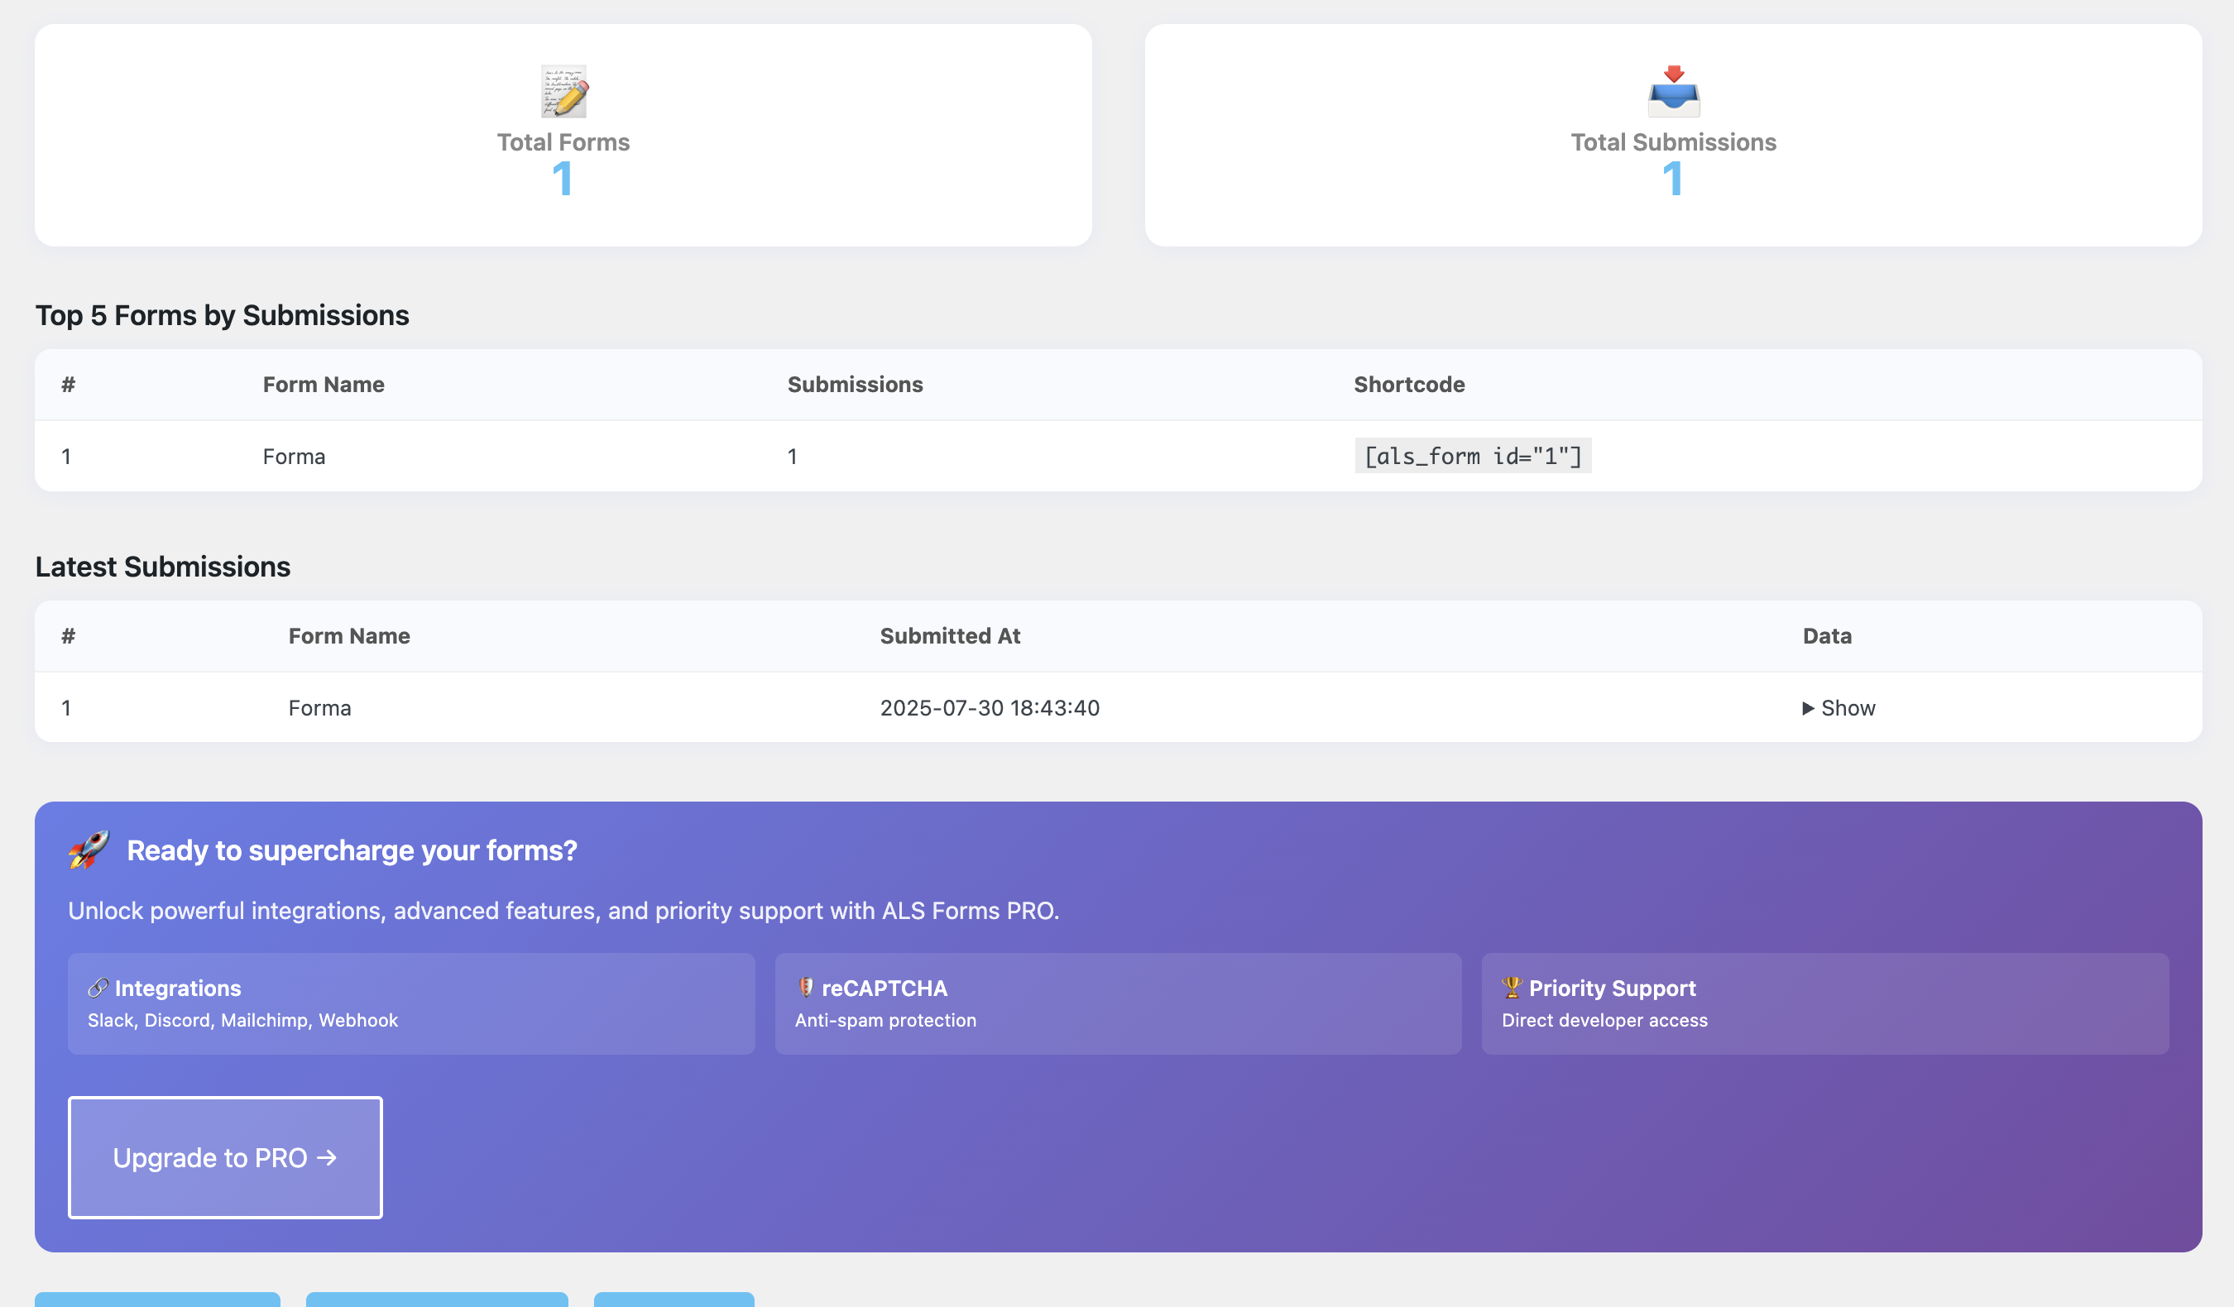
Task: Click the Integrations feature card title
Action: 178,988
